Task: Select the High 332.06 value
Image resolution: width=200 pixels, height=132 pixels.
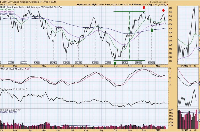Action: (x=98, y=4)
